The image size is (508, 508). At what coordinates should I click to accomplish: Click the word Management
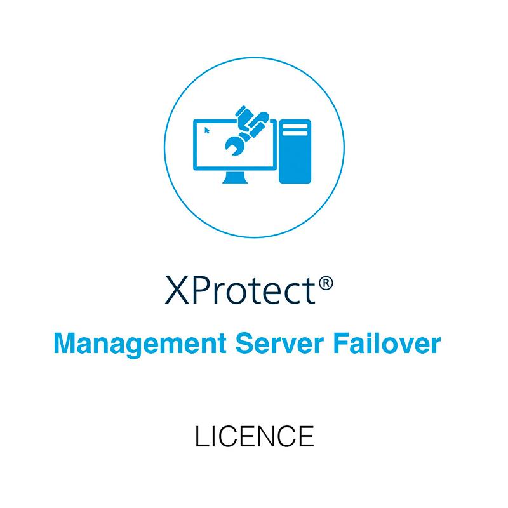coord(140,345)
